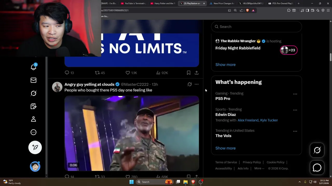Click the Brave Shields lion icon
This screenshot has height=186, width=332.
[x=247, y=10]
